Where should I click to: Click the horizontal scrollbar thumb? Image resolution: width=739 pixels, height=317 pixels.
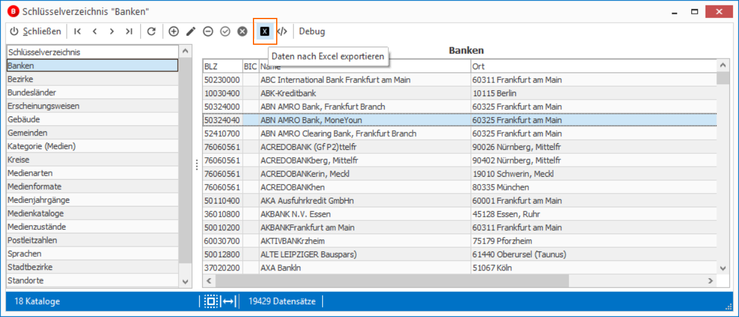pos(391,281)
